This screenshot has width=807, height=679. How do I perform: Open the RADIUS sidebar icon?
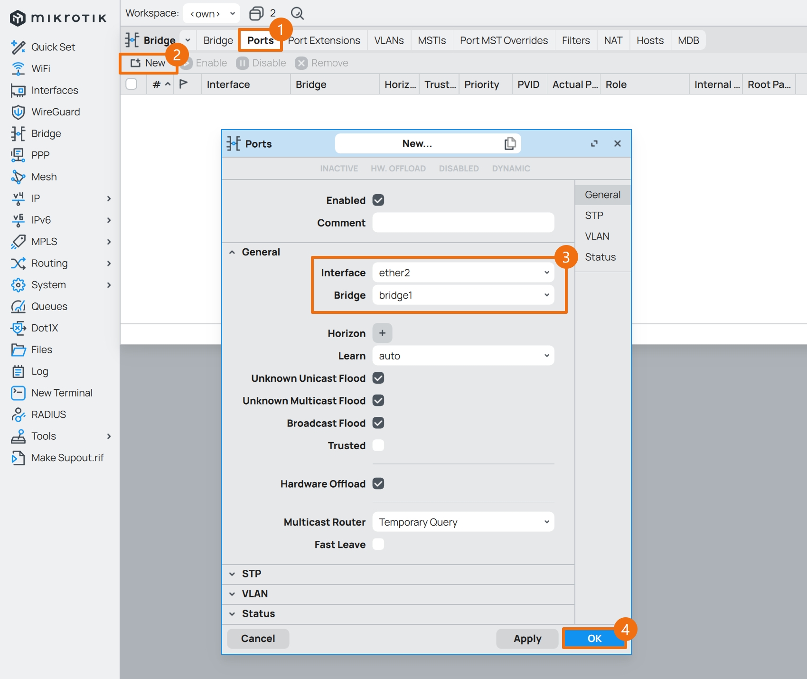pos(18,415)
